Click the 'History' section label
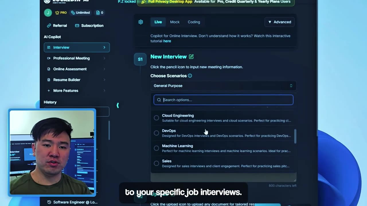This screenshot has height=206, width=367. coord(50,102)
